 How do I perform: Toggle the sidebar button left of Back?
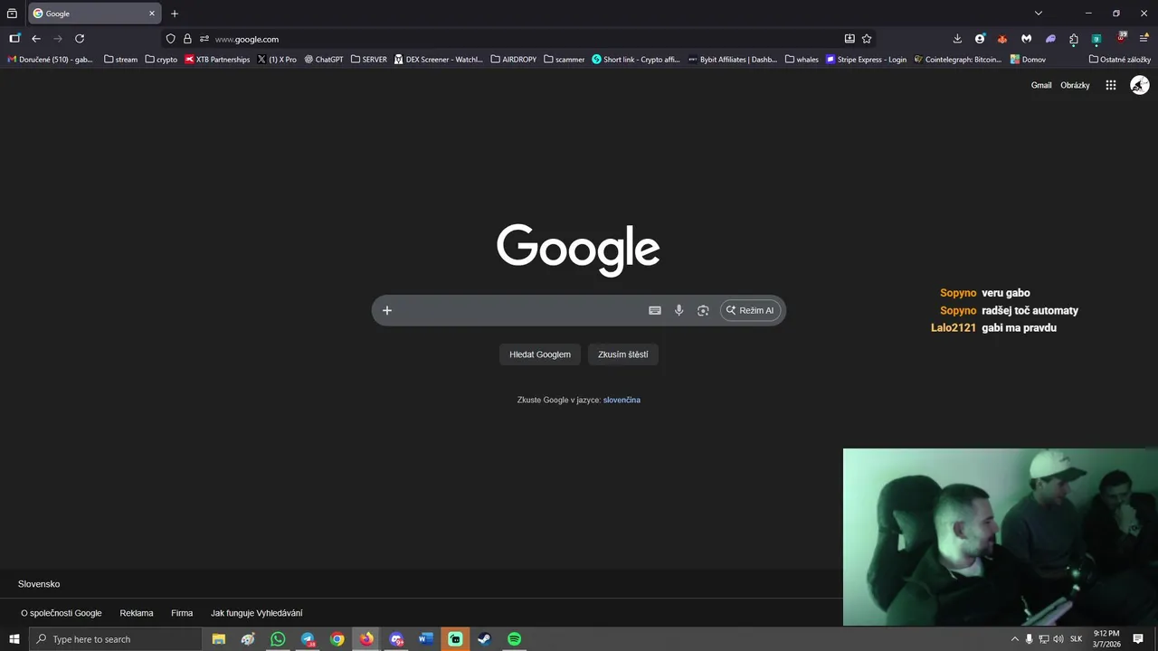[14, 39]
